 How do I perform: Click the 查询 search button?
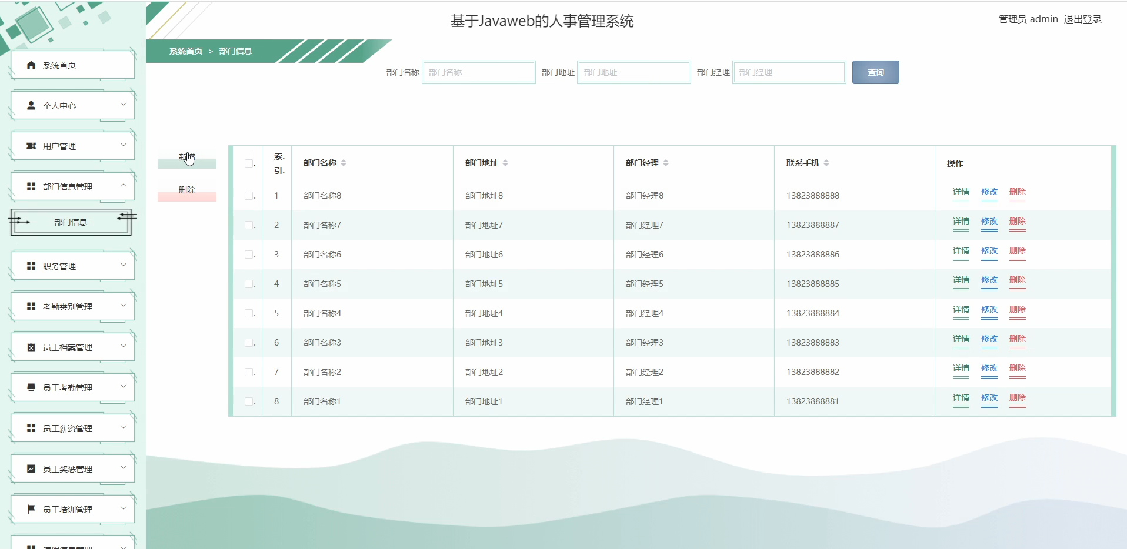(x=875, y=72)
